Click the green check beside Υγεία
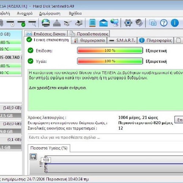This screenshot has height=183, width=183. (30, 61)
